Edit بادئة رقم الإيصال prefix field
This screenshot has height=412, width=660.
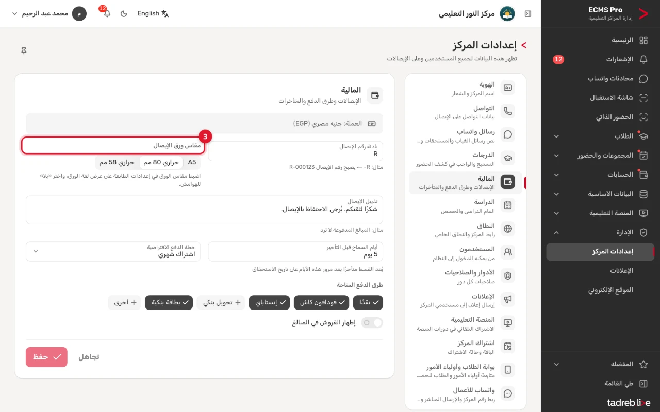click(296, 151)
